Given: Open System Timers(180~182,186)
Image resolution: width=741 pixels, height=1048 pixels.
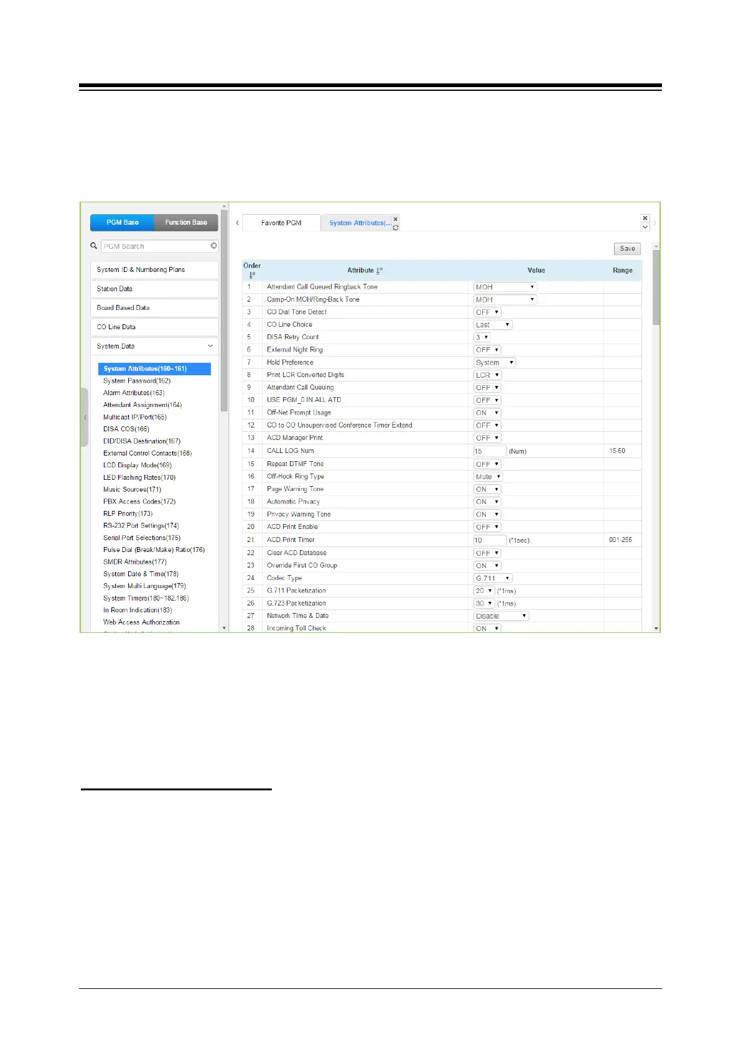Looking at the screenshot, I should [146, 598].
